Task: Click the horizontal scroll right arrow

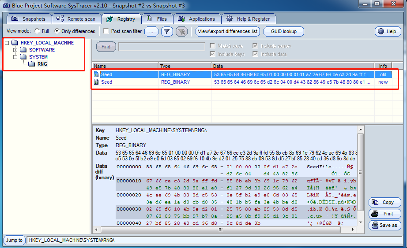Action: (353, 229)
